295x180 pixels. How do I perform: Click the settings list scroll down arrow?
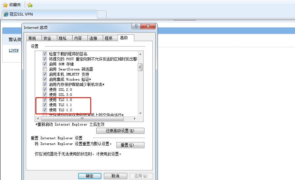click(x=140, y=113)
